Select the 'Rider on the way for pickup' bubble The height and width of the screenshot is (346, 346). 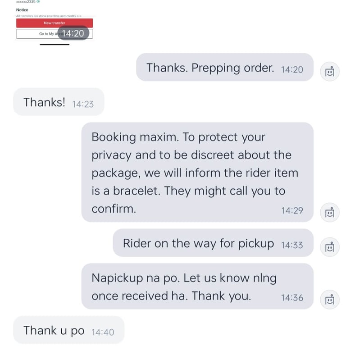click(213, 243)
